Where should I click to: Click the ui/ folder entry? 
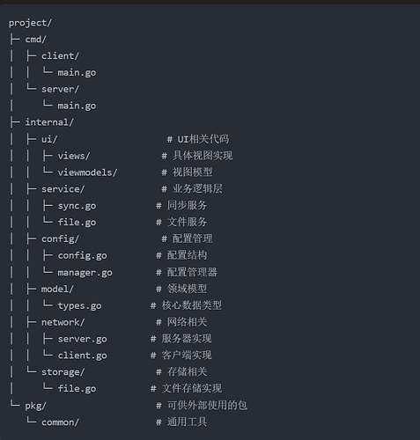(x=49, y=139)
